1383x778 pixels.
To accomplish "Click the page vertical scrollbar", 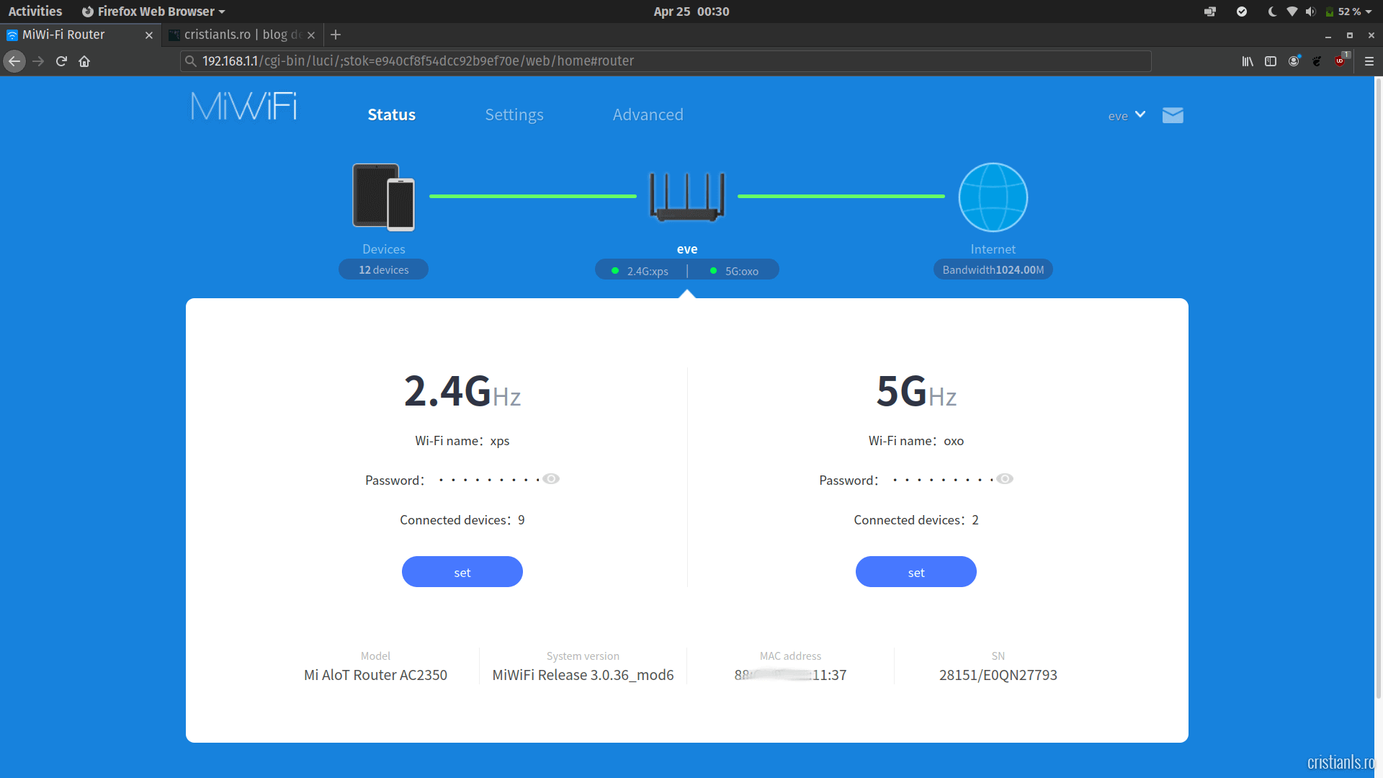I will click(x=1378, y=389).
